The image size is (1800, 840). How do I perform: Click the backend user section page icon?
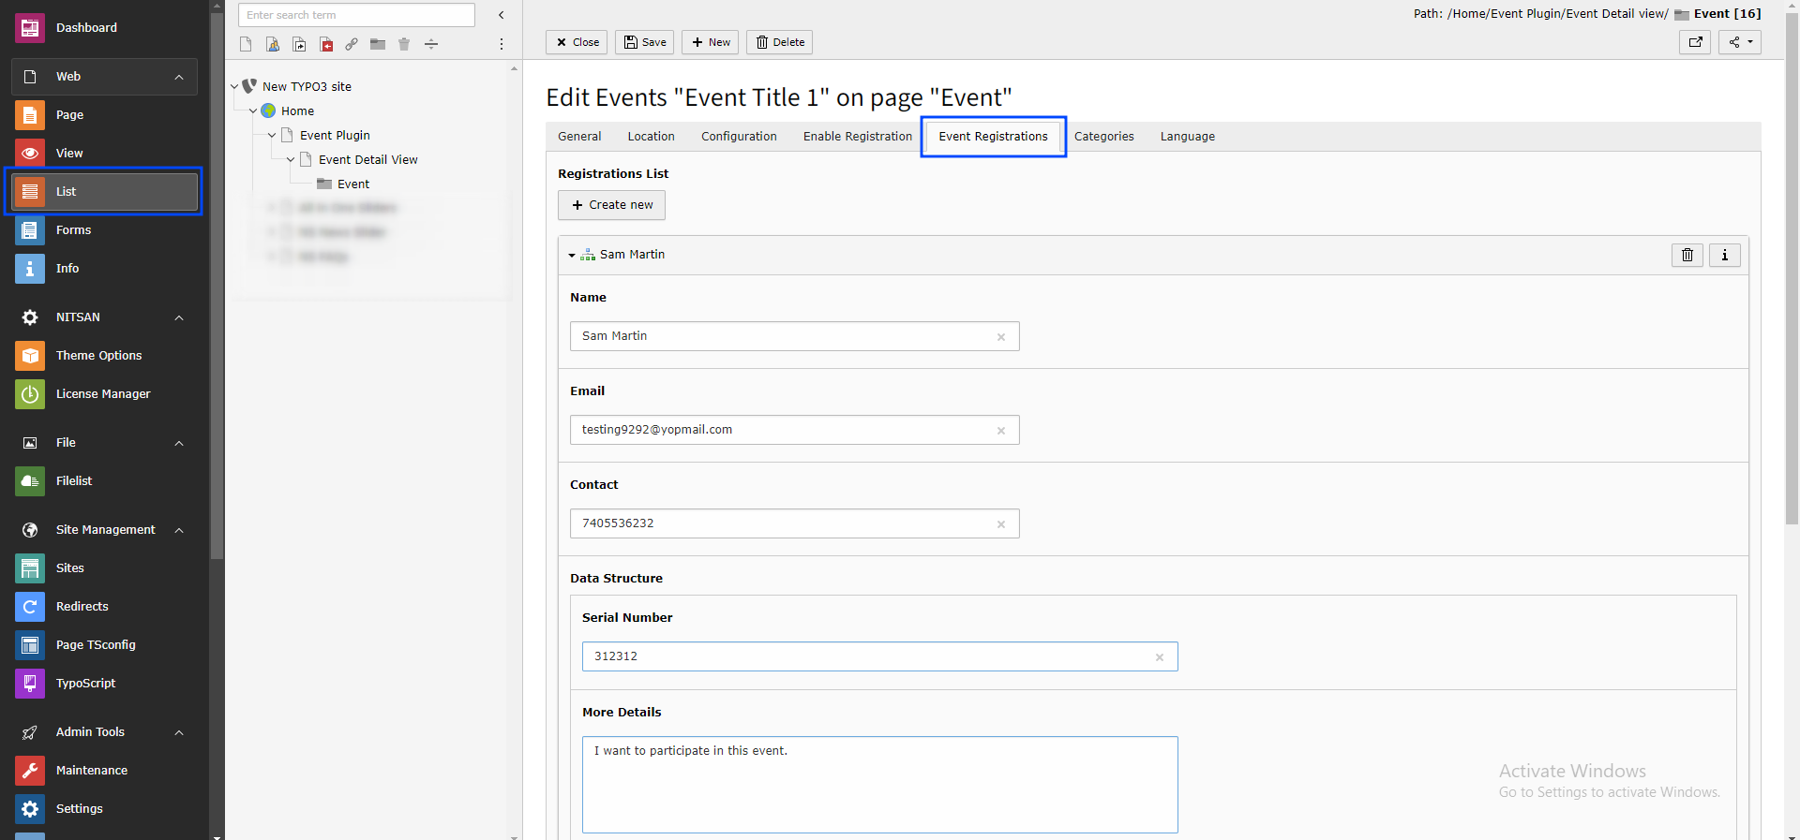pyautogui.click(x=273, y=44)
